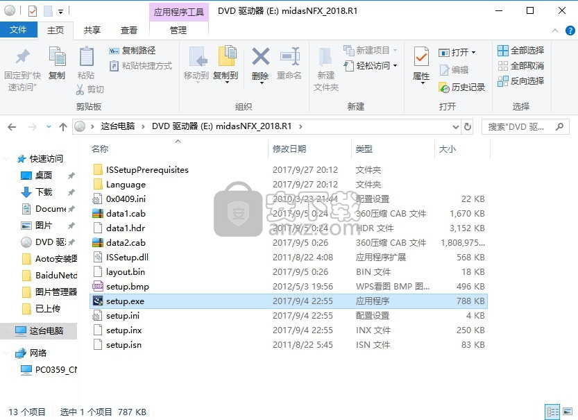
Task: Click the Edit ribbon button
Action: 454,70
